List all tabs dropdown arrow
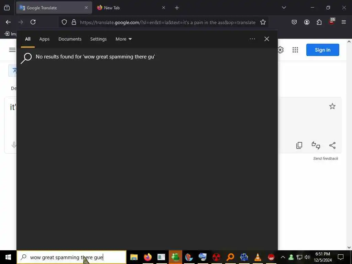The image size is (352, 264). [284, 8]
